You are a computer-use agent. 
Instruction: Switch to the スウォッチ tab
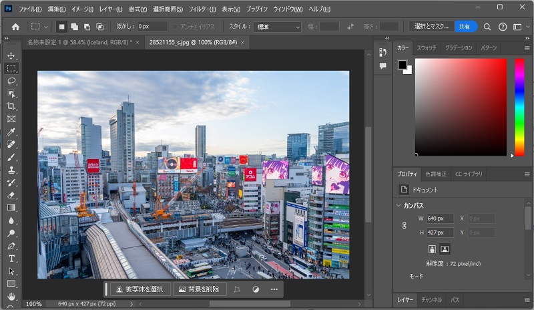[x=427, y=47]
